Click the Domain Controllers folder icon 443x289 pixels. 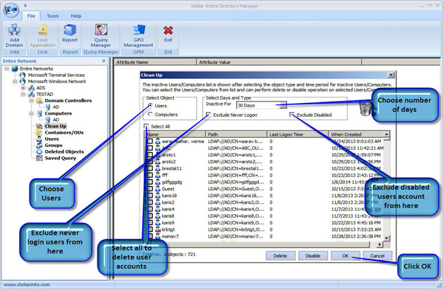(40, 101)
